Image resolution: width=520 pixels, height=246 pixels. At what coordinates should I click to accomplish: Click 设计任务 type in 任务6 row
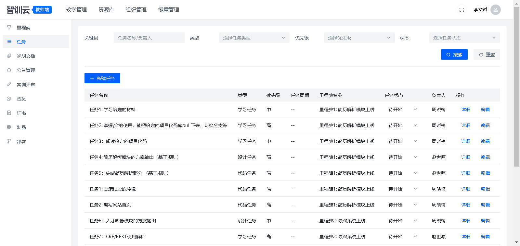pyautogui.click(x=247, y=221)
